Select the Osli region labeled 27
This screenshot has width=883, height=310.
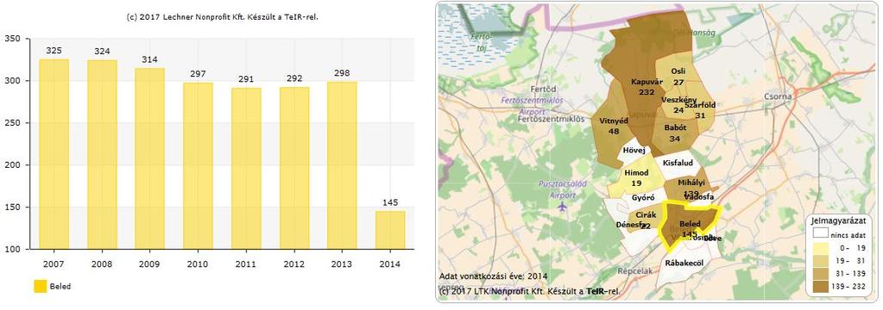pos(678,77)
